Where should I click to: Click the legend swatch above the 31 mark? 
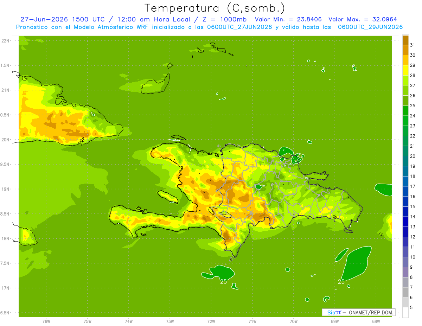pyautogui.click(x=405, y=40)
